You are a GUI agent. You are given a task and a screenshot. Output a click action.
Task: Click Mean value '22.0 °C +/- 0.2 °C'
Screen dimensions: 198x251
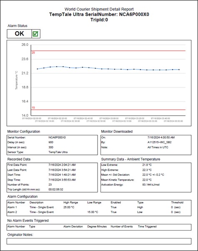click(153, 175)
